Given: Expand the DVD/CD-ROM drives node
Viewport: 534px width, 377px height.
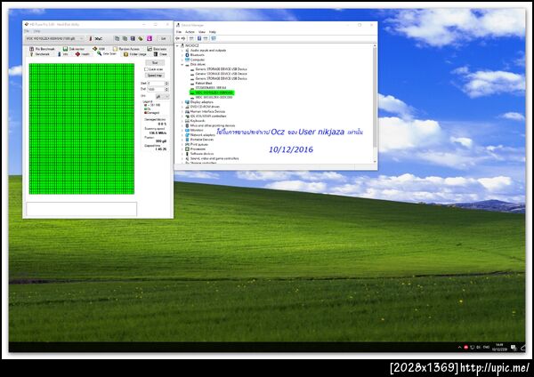Looking at the screenshot, I should coord(182,107).
